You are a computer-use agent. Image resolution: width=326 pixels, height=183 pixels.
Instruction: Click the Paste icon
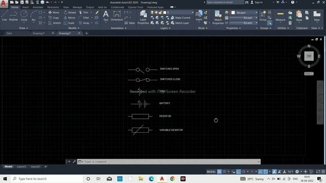tap(299, 16)
